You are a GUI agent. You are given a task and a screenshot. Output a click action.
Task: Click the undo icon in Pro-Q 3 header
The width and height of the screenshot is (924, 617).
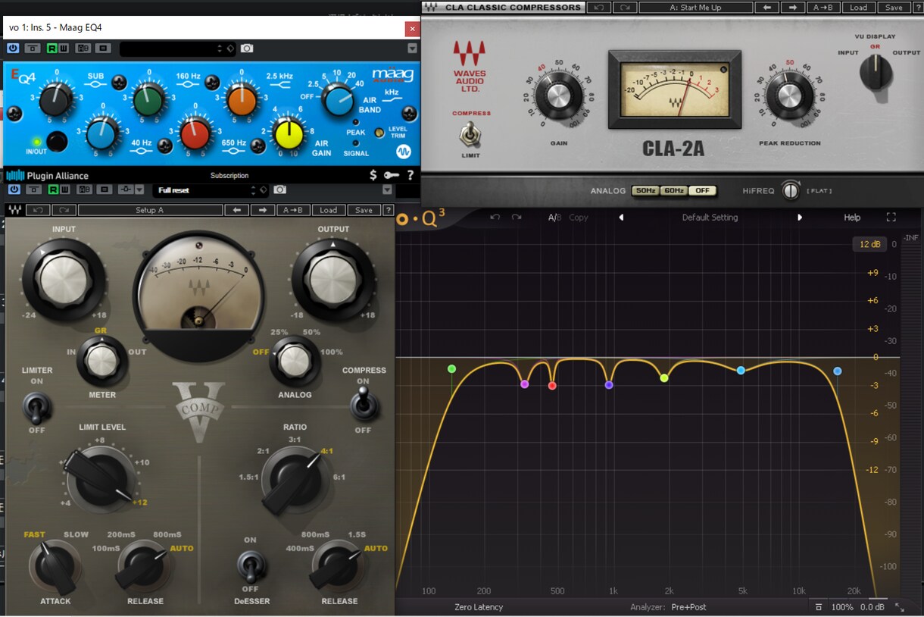pos(495,218)
